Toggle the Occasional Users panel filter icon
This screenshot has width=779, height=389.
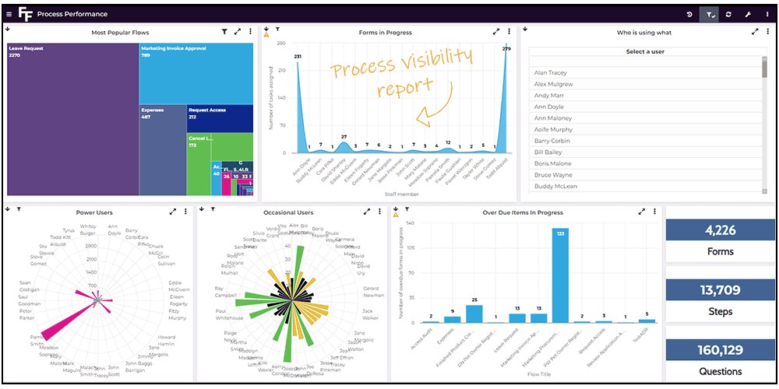[x=211, y=209]
